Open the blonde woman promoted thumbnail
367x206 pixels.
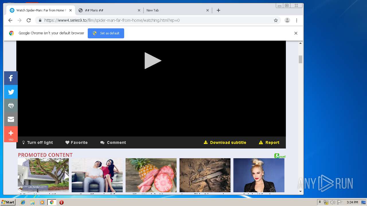tap(259, 175)
